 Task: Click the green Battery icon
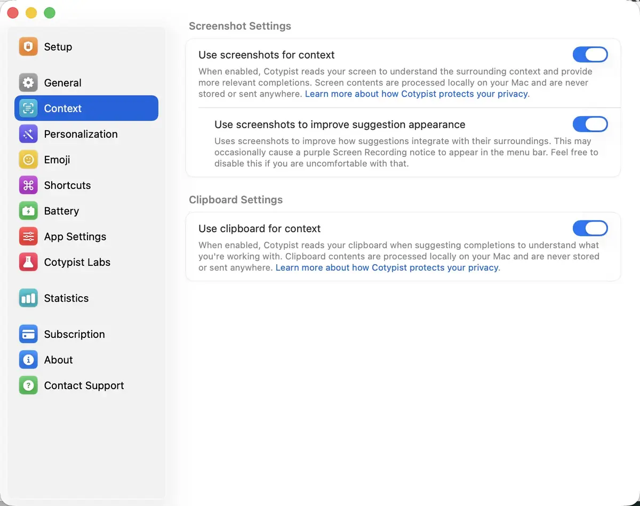[28, 211]
